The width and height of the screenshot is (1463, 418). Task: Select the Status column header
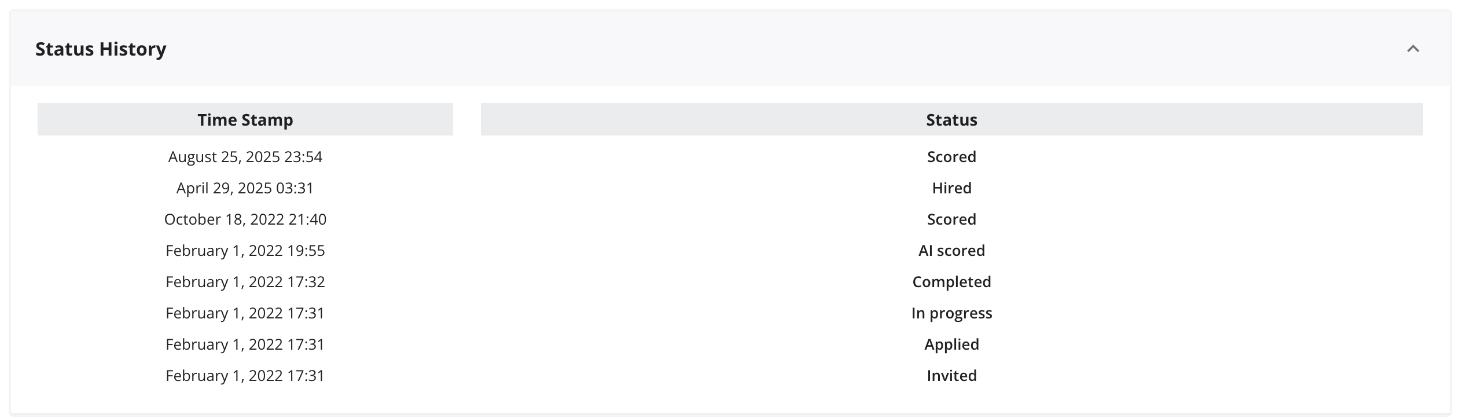(951, 120)
